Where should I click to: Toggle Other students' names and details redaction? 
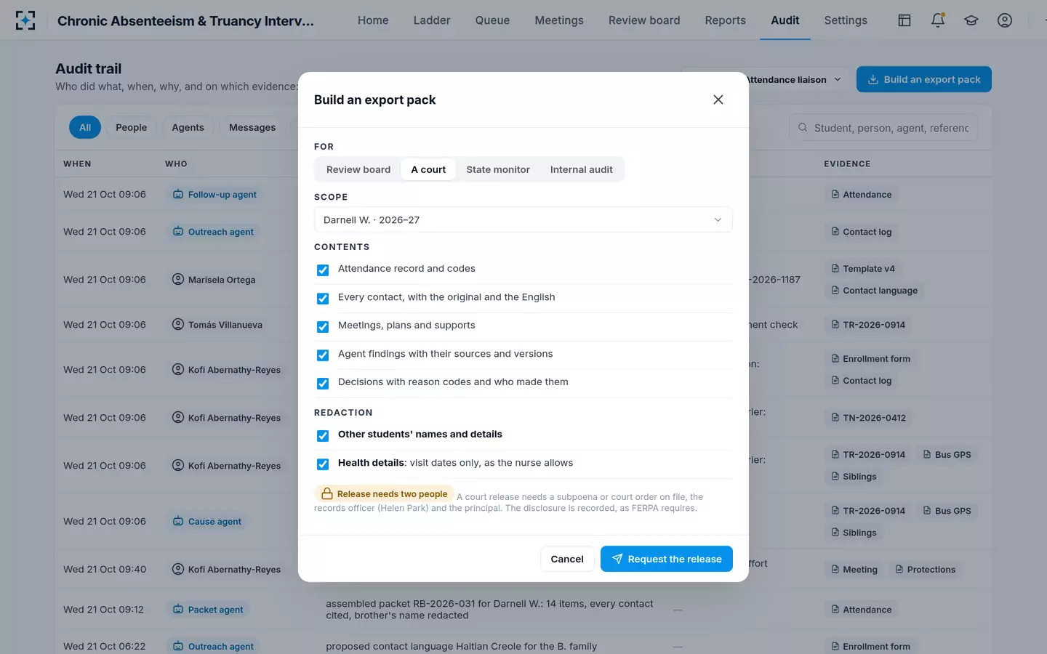tap(323, 436)
